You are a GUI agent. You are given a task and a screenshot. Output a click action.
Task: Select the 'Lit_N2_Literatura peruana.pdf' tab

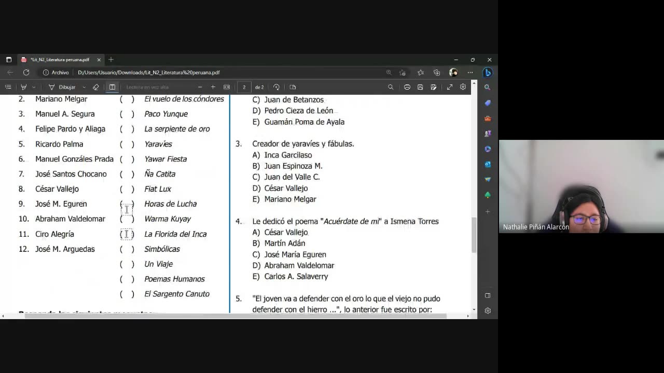[x=60, y=60]
